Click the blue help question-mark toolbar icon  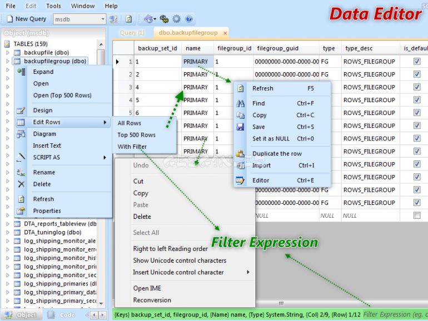pos(189,19)
